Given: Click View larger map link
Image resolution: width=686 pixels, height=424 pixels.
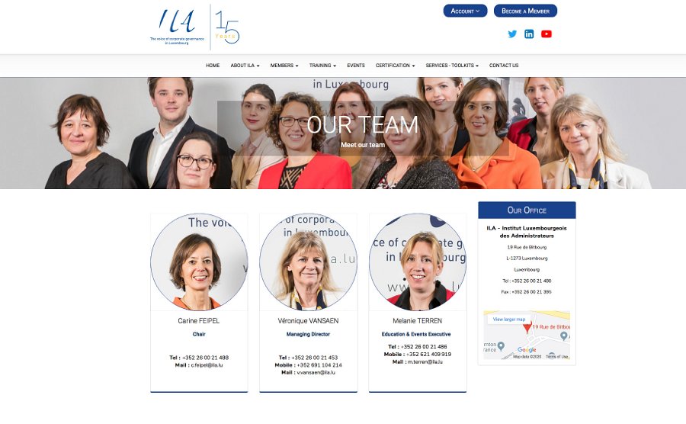Looking at the screenshot, I should [x=509, y=320].
